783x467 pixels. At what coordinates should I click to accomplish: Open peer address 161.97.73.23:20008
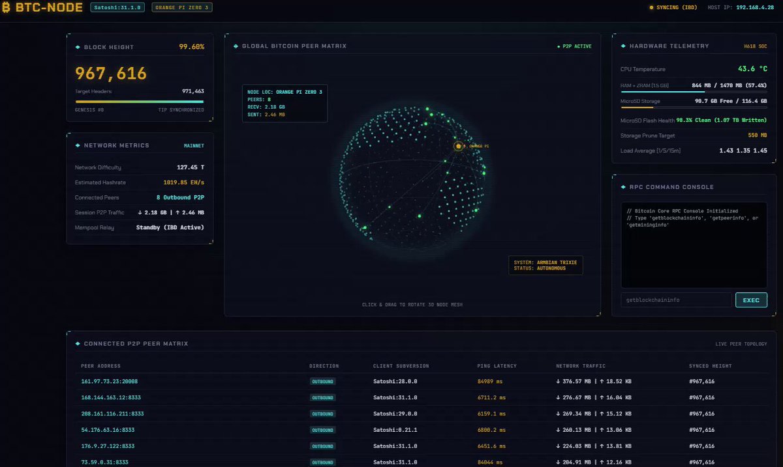click(109, 381)
